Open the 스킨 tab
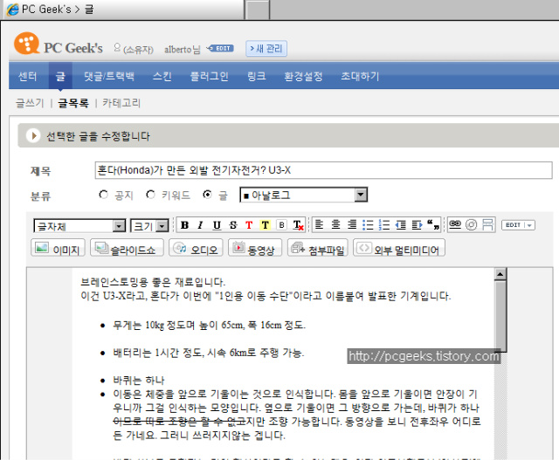This screenshot has height=460, width=559. point(162,76)
